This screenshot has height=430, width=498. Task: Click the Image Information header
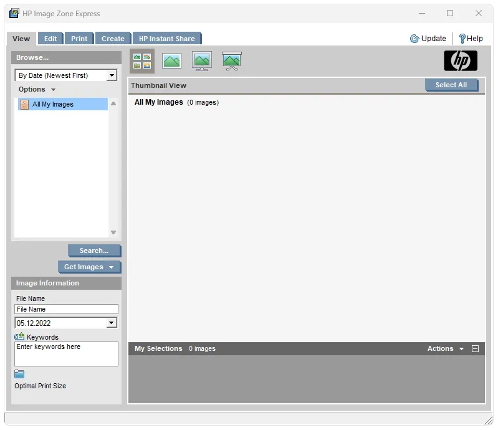pyautogui.click(x=66, y=284)
